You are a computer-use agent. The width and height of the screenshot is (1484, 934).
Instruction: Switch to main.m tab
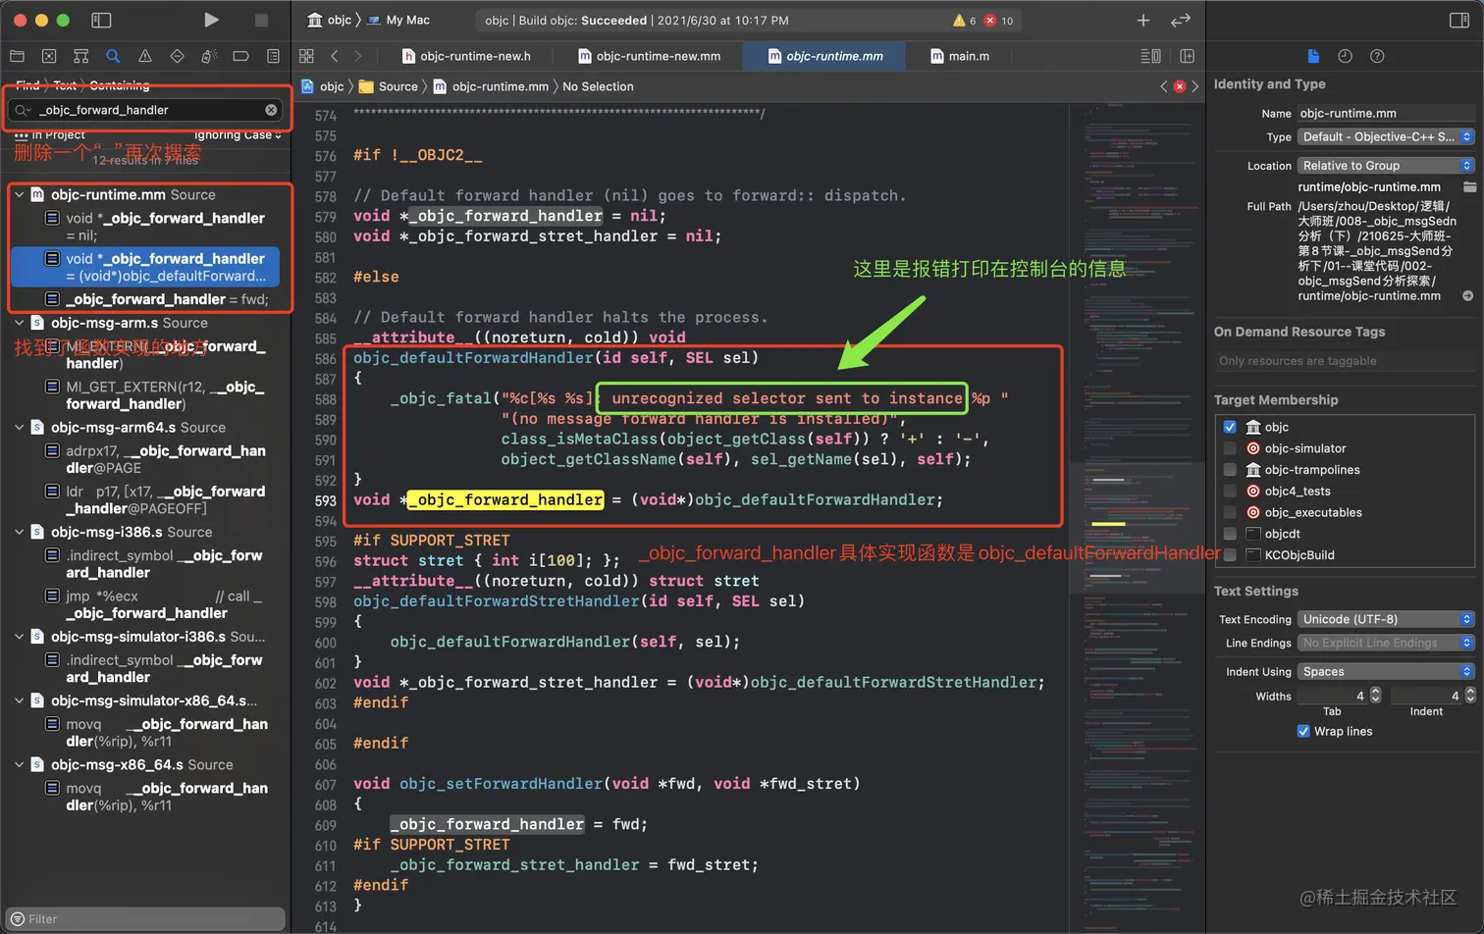point(960,56)
